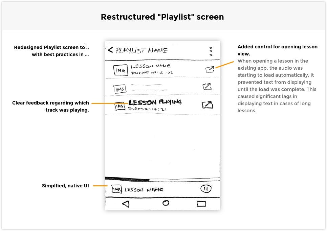The image size is (327, 231).
Task: Tap 'LESSON NAME' in the bottom player bar
Action: pos(144,190)
